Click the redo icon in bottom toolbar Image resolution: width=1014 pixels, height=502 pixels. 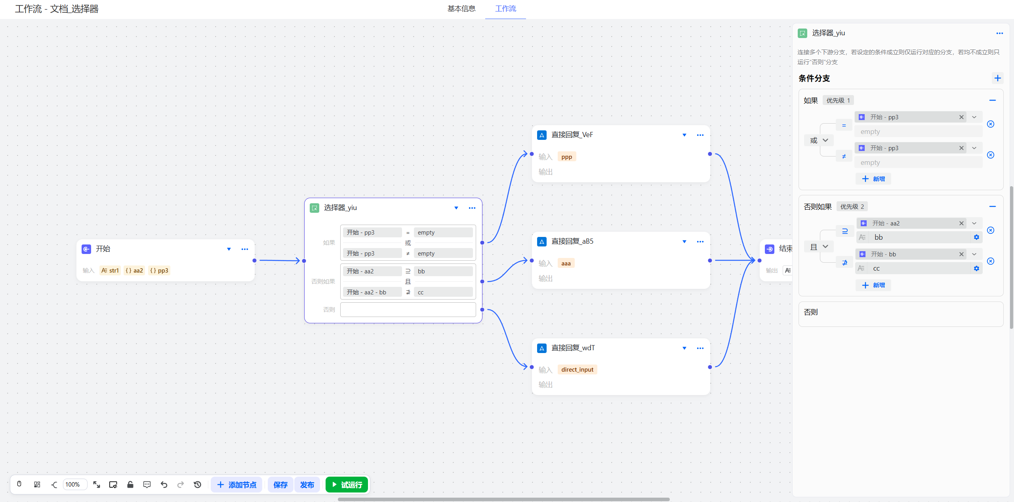[x=181, y=484]
